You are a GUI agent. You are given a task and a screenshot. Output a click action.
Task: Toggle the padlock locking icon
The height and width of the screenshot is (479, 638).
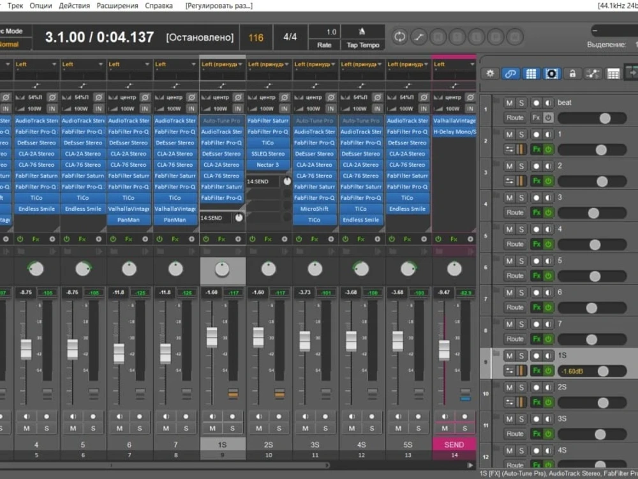pos(572,73)
